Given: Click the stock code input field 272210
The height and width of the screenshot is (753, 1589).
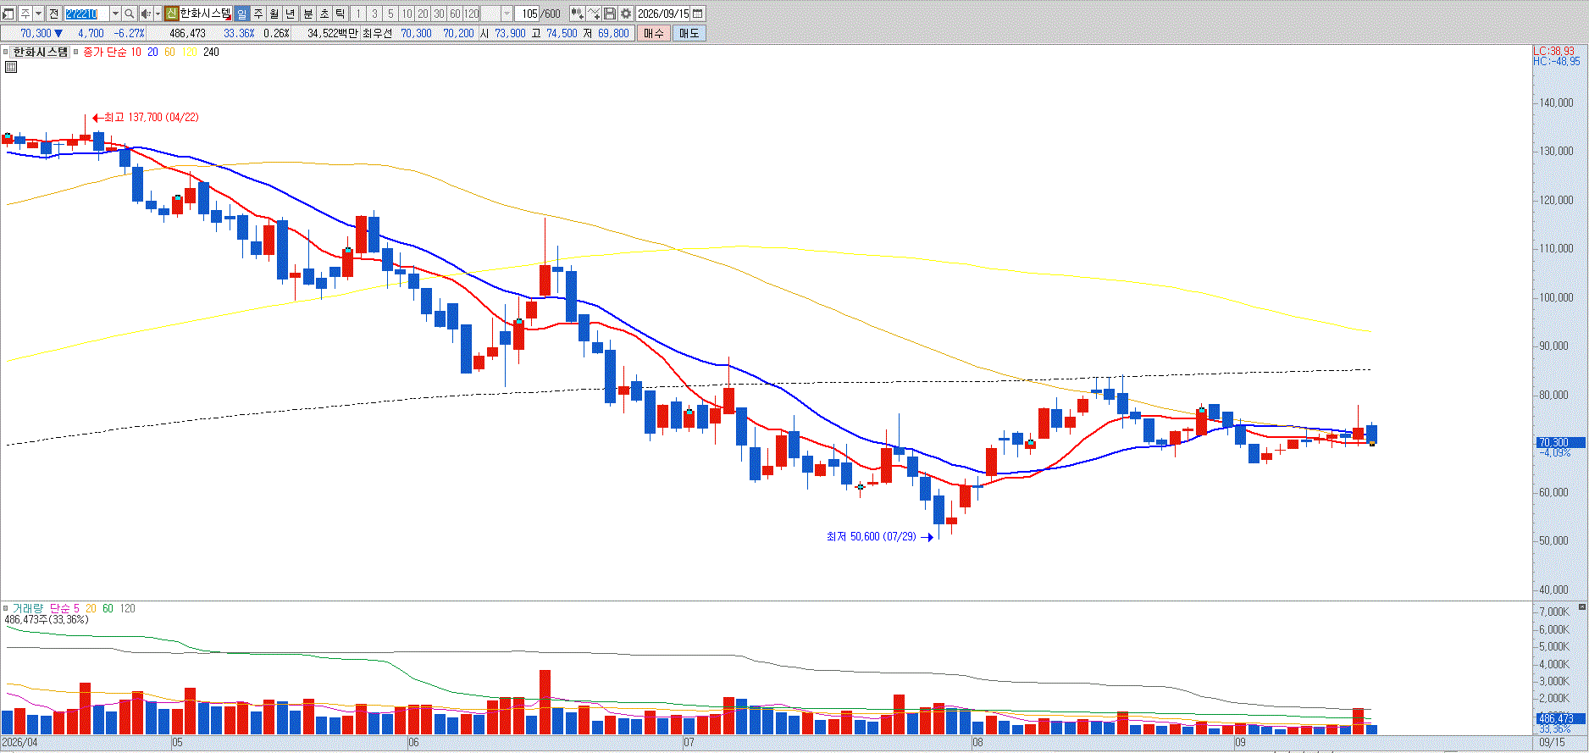Looking at the screenshot, I should tap(86, 14).
